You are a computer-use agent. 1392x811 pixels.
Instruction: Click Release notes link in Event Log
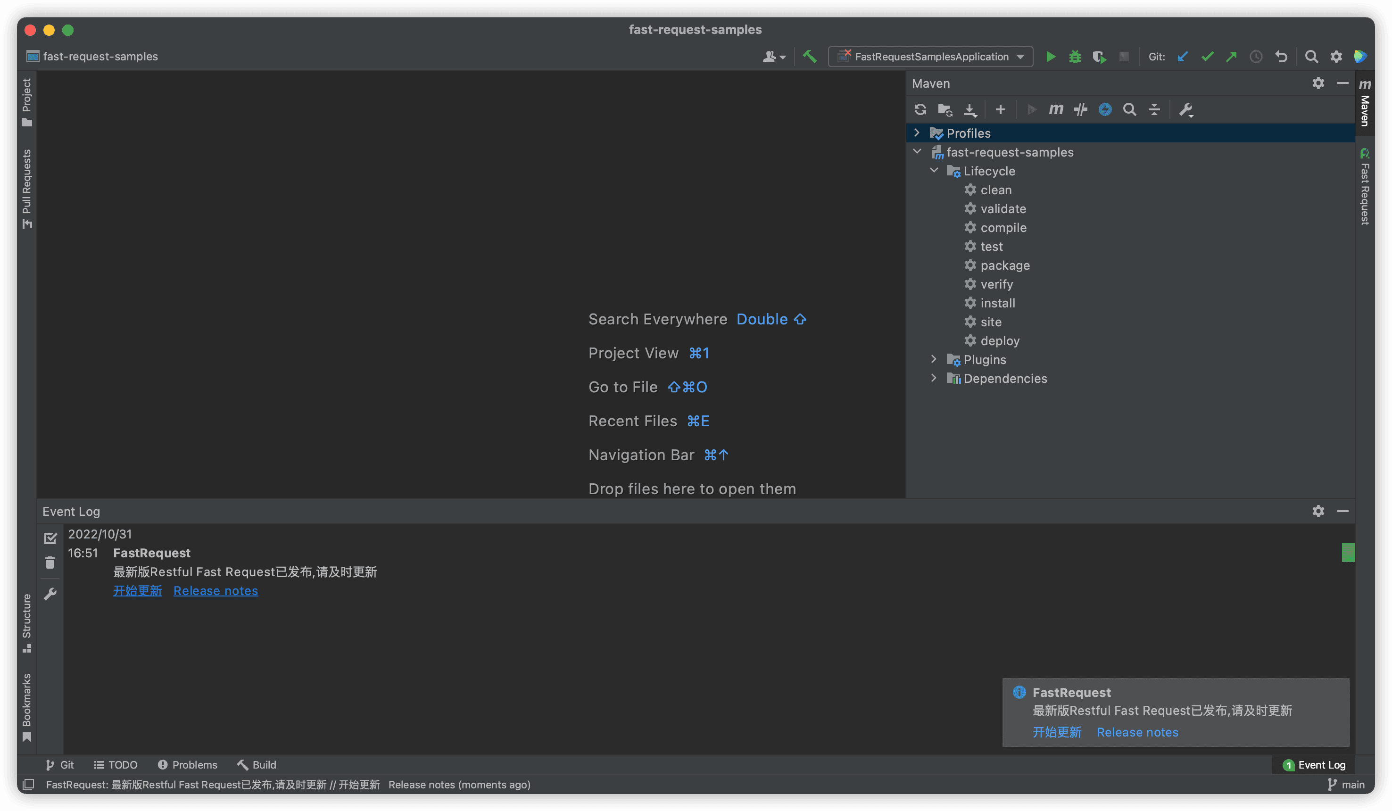coord(215,591)
